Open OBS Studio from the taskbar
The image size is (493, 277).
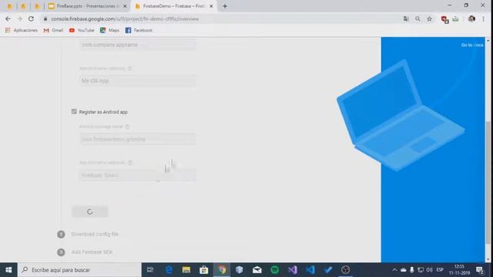pos(346,270)
